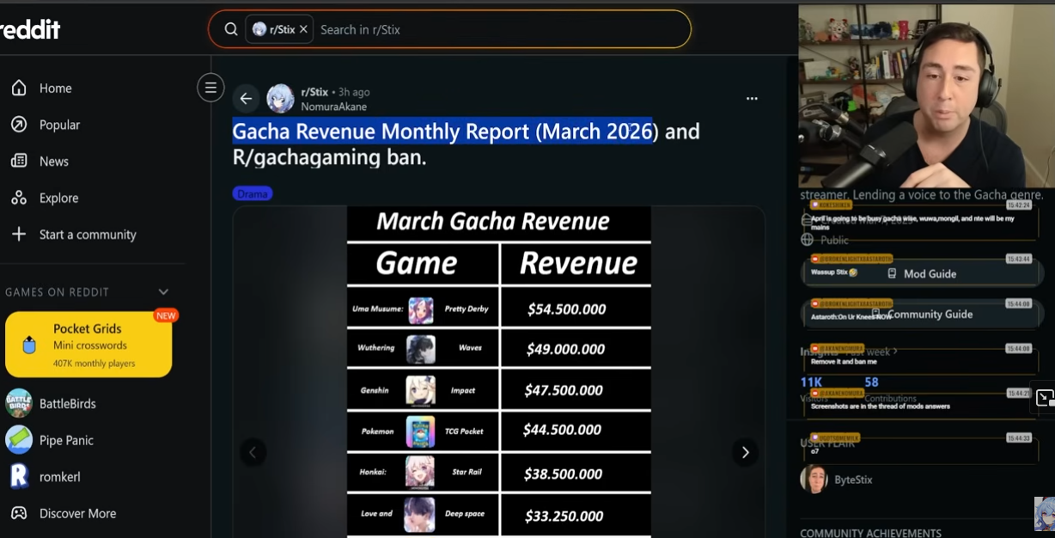1055x538 pixels.
Task: Click the Explore icon
Action: click(19, 198)
